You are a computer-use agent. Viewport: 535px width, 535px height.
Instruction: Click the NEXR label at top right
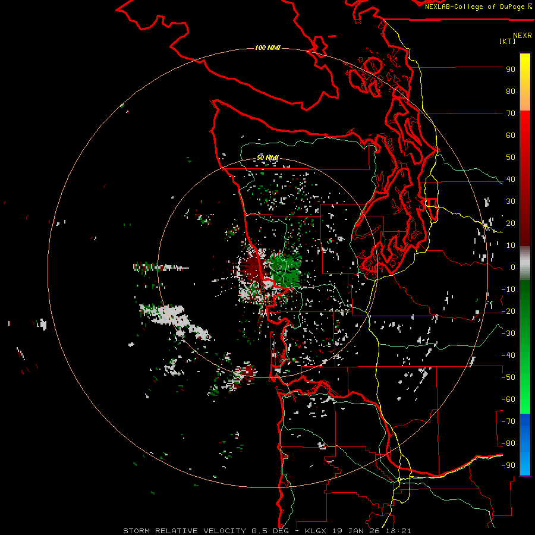point(523,36)
